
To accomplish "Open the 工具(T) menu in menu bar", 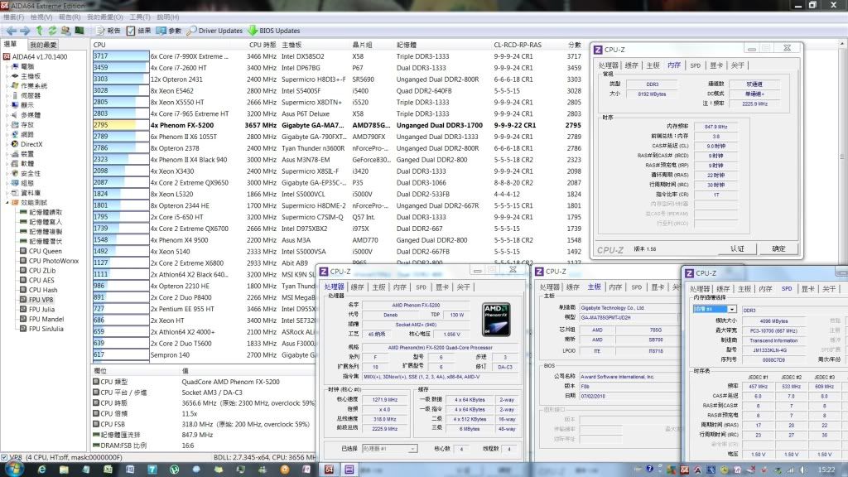I will pyautogui.click(x=140, y=17).
